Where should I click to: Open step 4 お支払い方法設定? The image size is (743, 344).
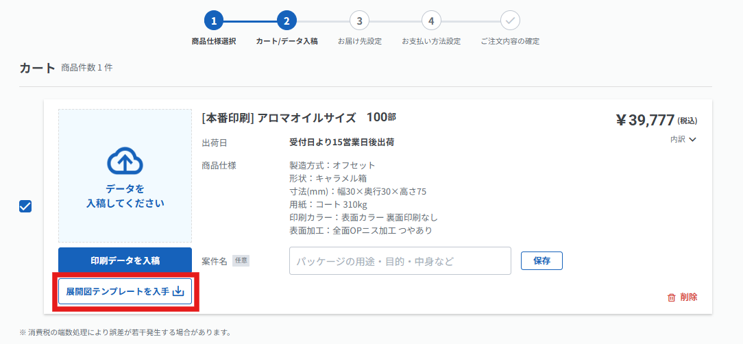click(431, 21)
